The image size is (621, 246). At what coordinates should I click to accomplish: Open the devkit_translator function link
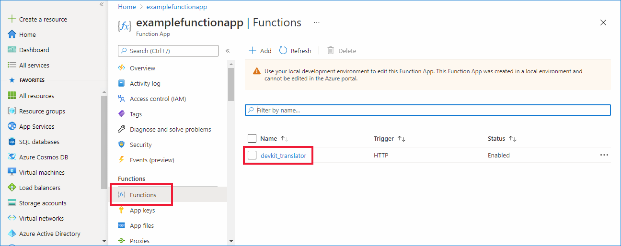coord(283,156)
